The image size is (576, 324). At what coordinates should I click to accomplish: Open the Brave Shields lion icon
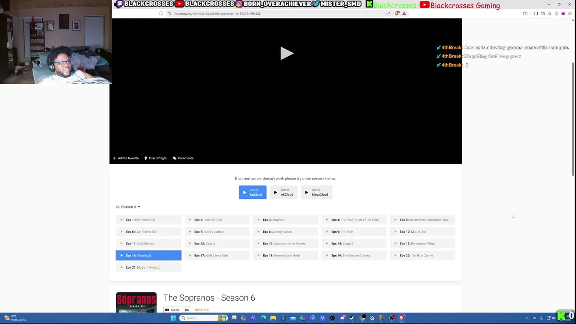(x=396, y=13)
